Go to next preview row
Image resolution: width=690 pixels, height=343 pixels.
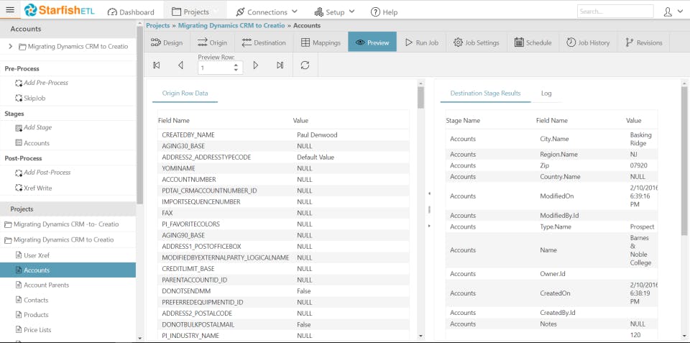click(x=256, y=65)
